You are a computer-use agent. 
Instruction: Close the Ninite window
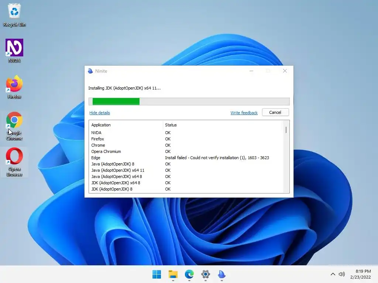coord(285,71)
